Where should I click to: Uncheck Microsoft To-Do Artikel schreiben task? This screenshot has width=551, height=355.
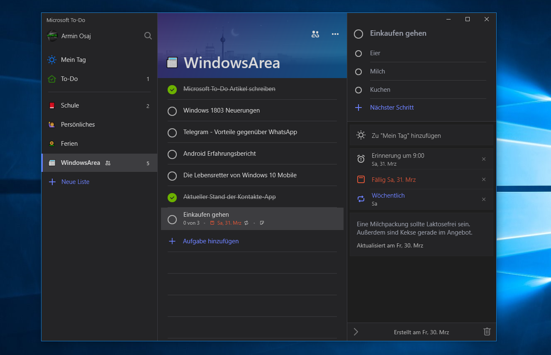click(172, 89)
